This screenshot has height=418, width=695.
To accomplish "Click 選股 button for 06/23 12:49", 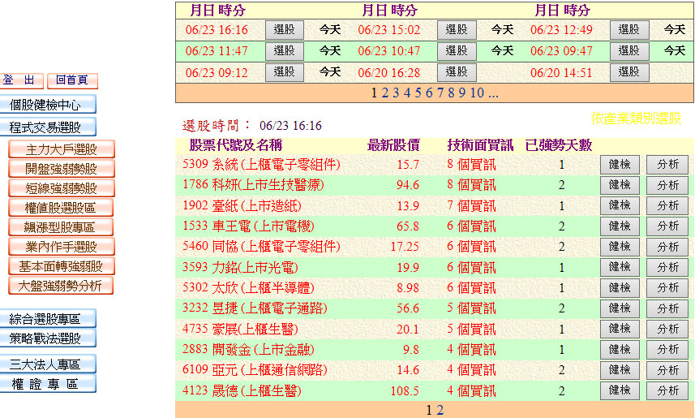I will tap(629, 30).
